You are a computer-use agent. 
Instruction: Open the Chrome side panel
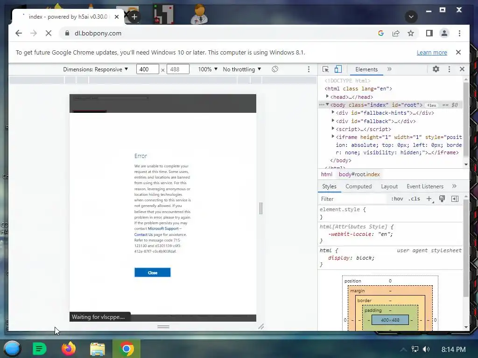click(x=429, y=33)
